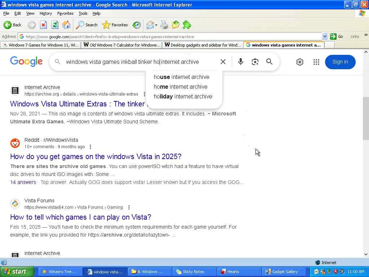Click the scrollbar up arrow
The height and width of the screenshot is (277, 369).
click(x=366, y=52)
